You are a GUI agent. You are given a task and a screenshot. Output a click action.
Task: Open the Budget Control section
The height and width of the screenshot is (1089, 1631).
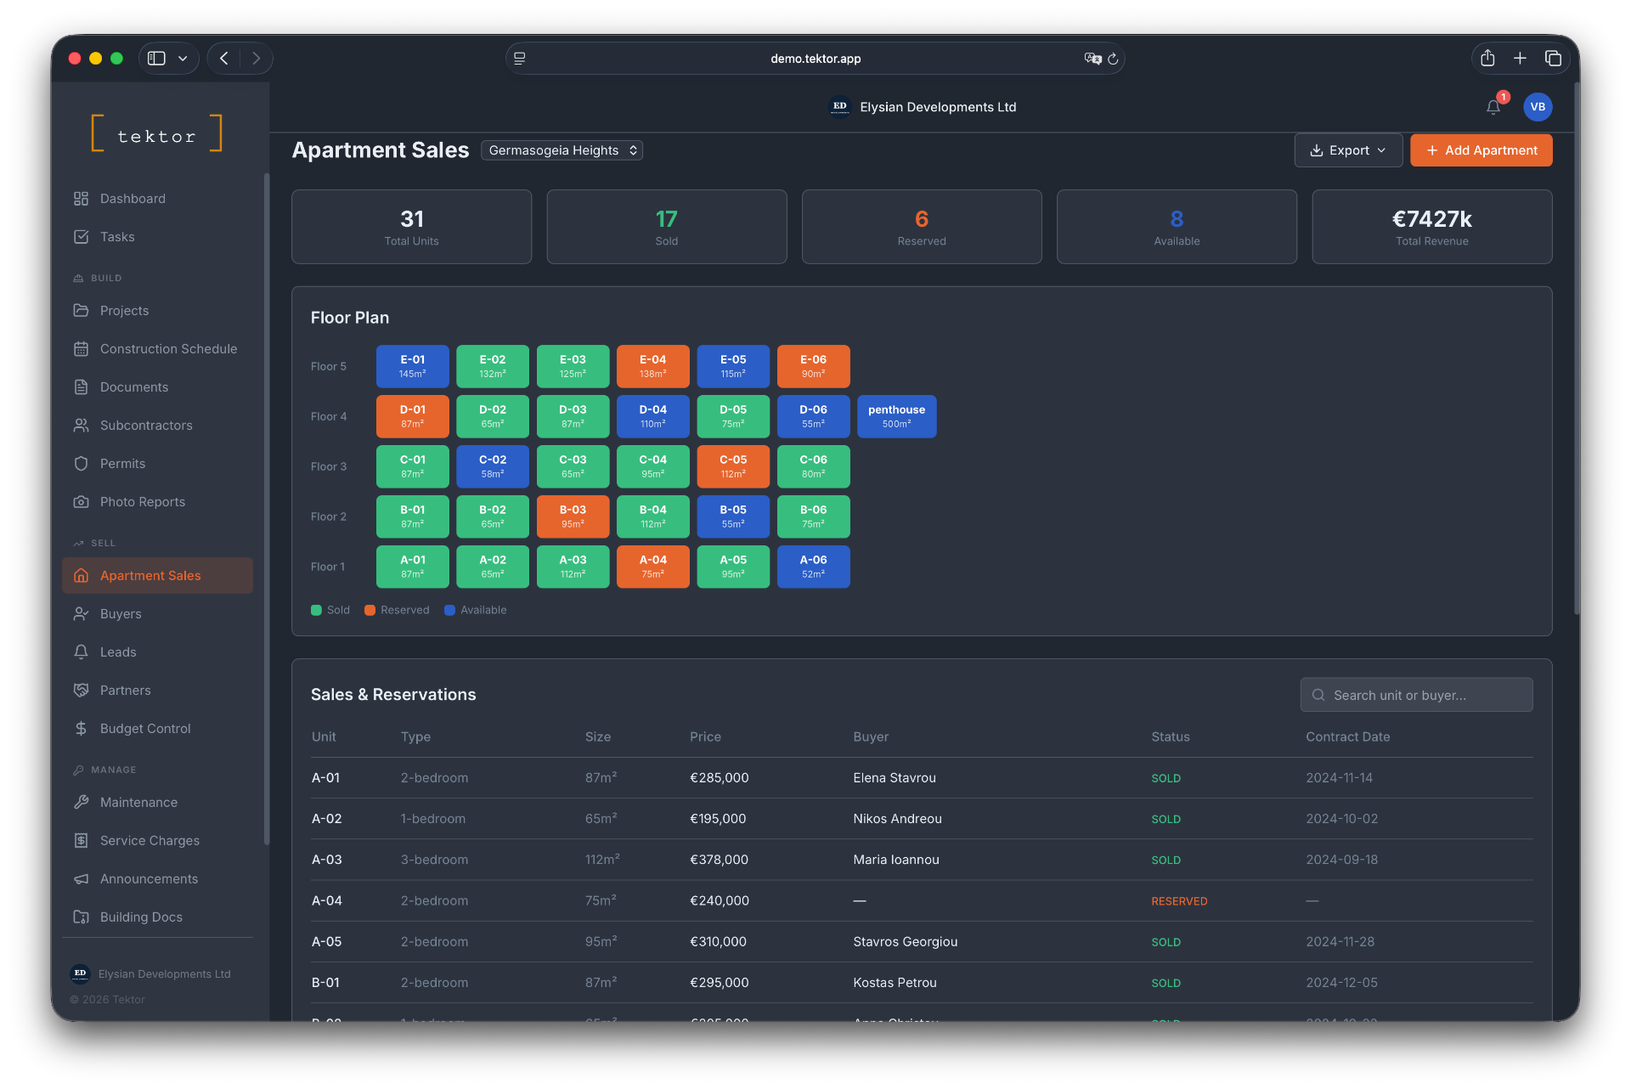click(x=144, y=728)
